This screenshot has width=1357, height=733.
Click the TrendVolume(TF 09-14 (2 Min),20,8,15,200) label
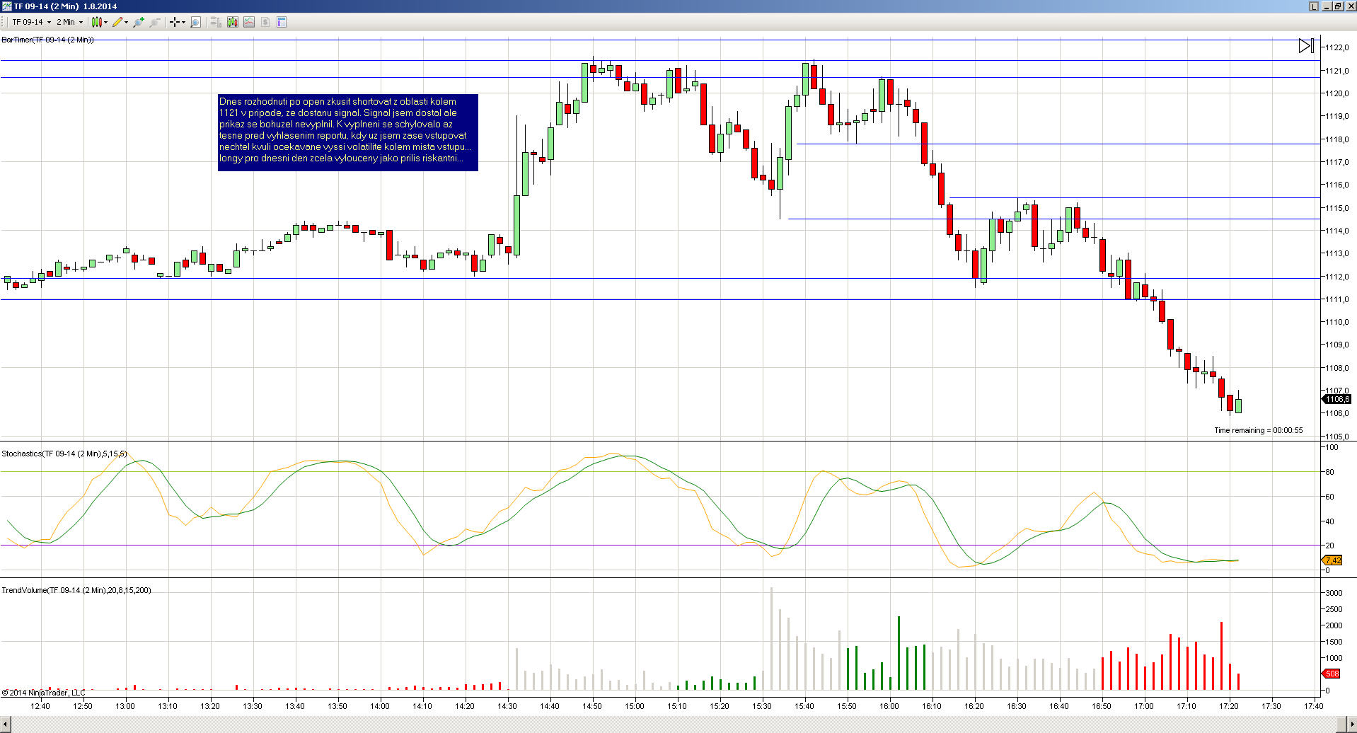[76, 590]
